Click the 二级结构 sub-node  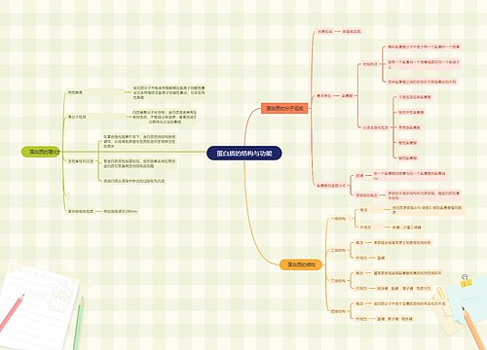pos(338,250)
